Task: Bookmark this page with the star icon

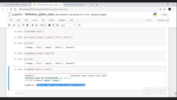Action: click(165, 9)
